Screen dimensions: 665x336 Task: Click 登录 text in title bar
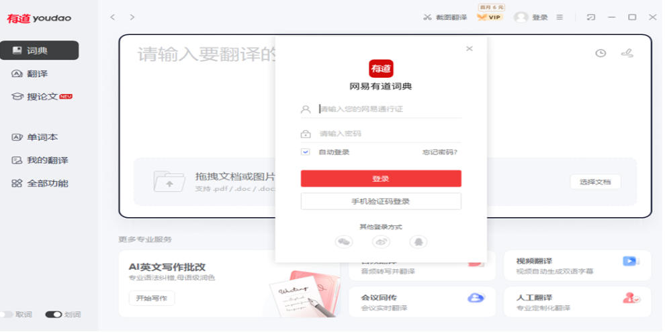[x=540, y=17]
